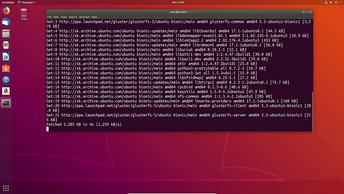Click the terminal title bar root@docker
This screenshot has width=344, height=194.
coord(180,12)
